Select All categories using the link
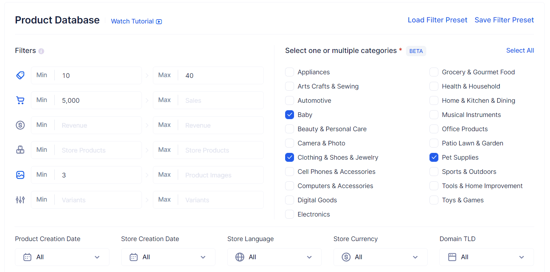Viewport: 550px width, 272px height. pos(520,50)
